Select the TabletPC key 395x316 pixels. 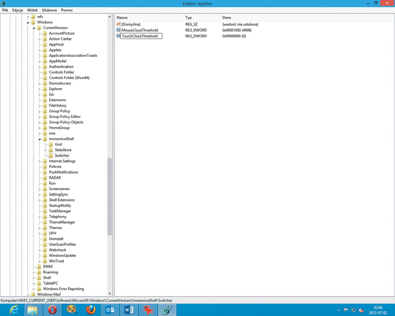pos(51,283)
